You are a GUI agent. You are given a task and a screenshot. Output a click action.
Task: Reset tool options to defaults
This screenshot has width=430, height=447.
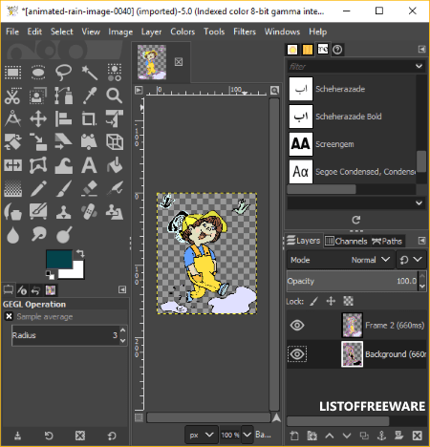(112, 436)
